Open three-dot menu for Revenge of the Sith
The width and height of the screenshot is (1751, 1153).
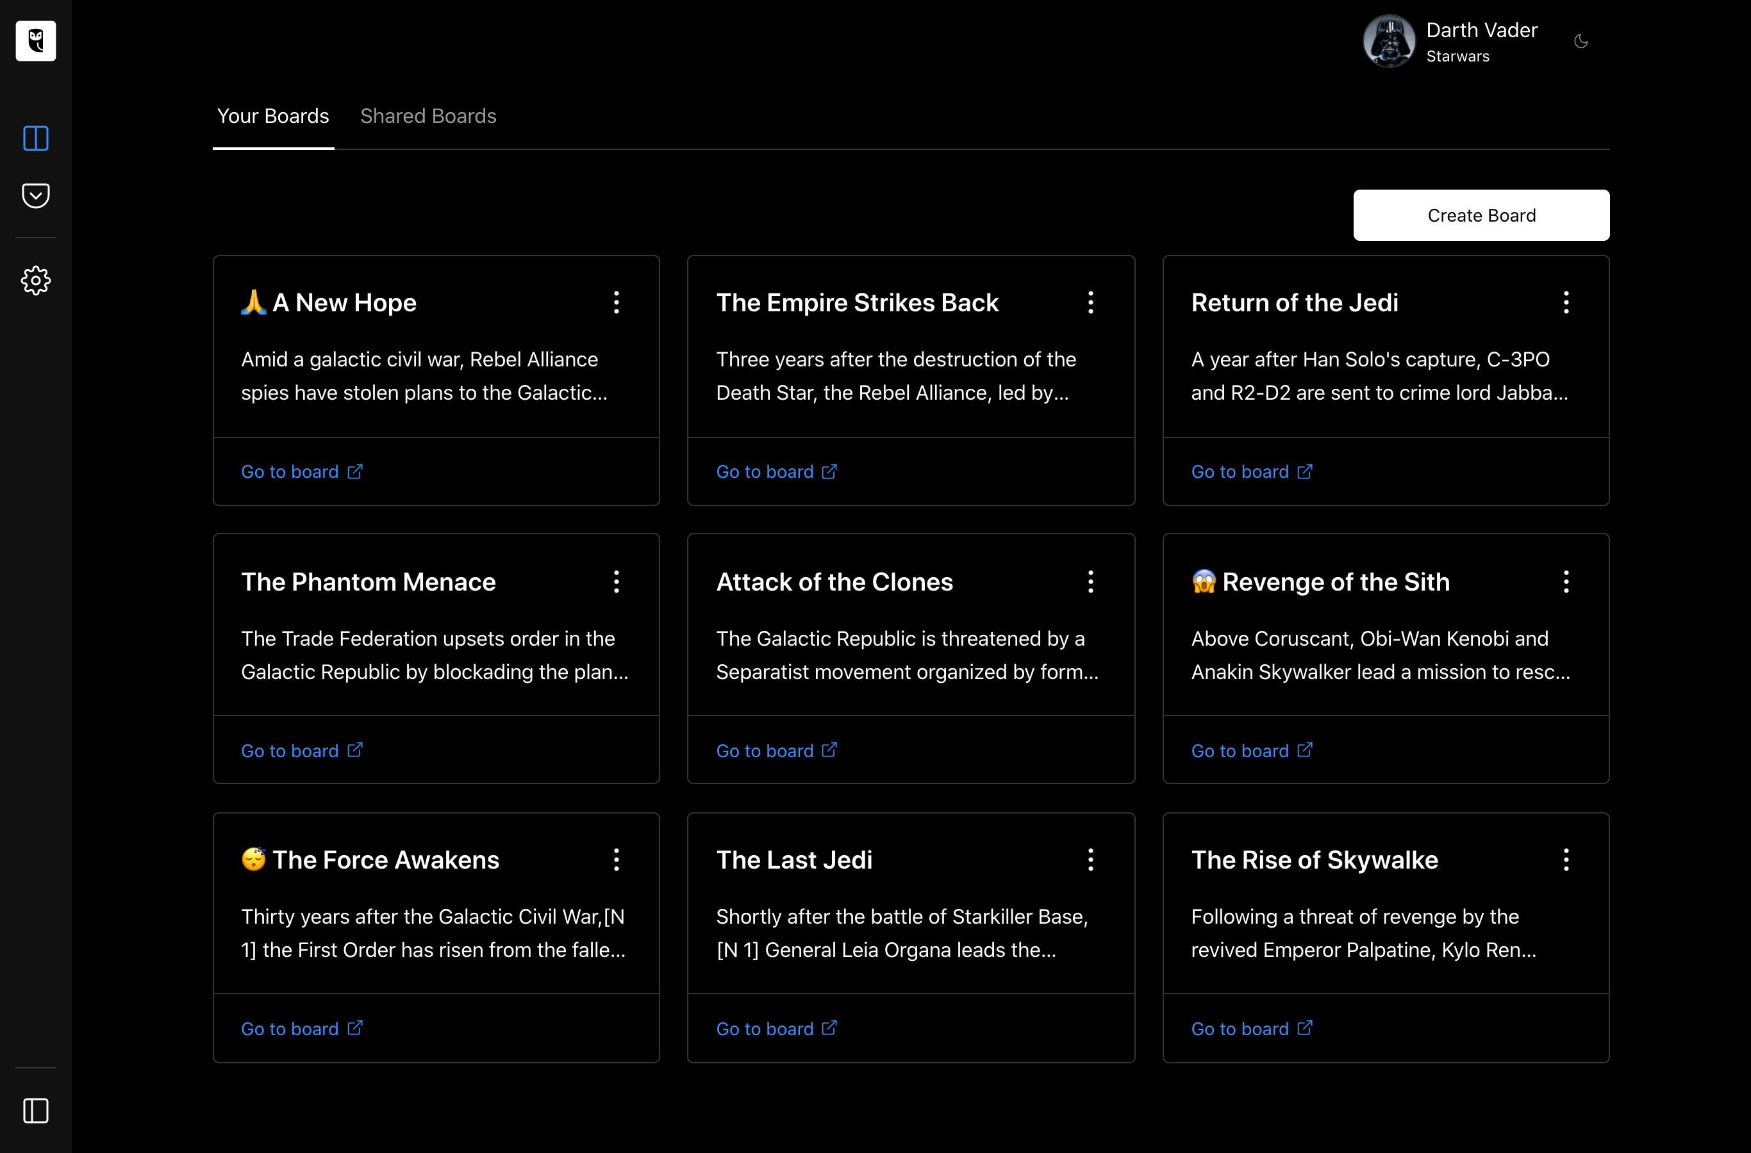(x=1567, y=582)
